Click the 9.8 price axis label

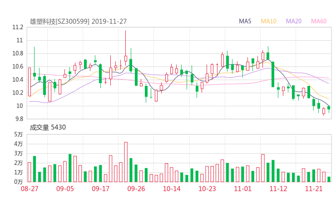[x=18, y=119]
